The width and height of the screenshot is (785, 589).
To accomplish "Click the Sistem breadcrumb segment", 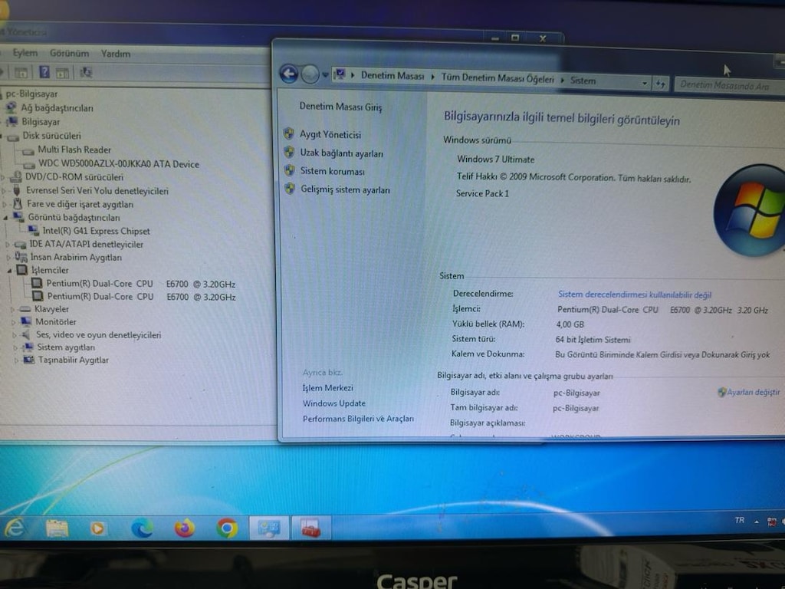I will coord(583,81).
